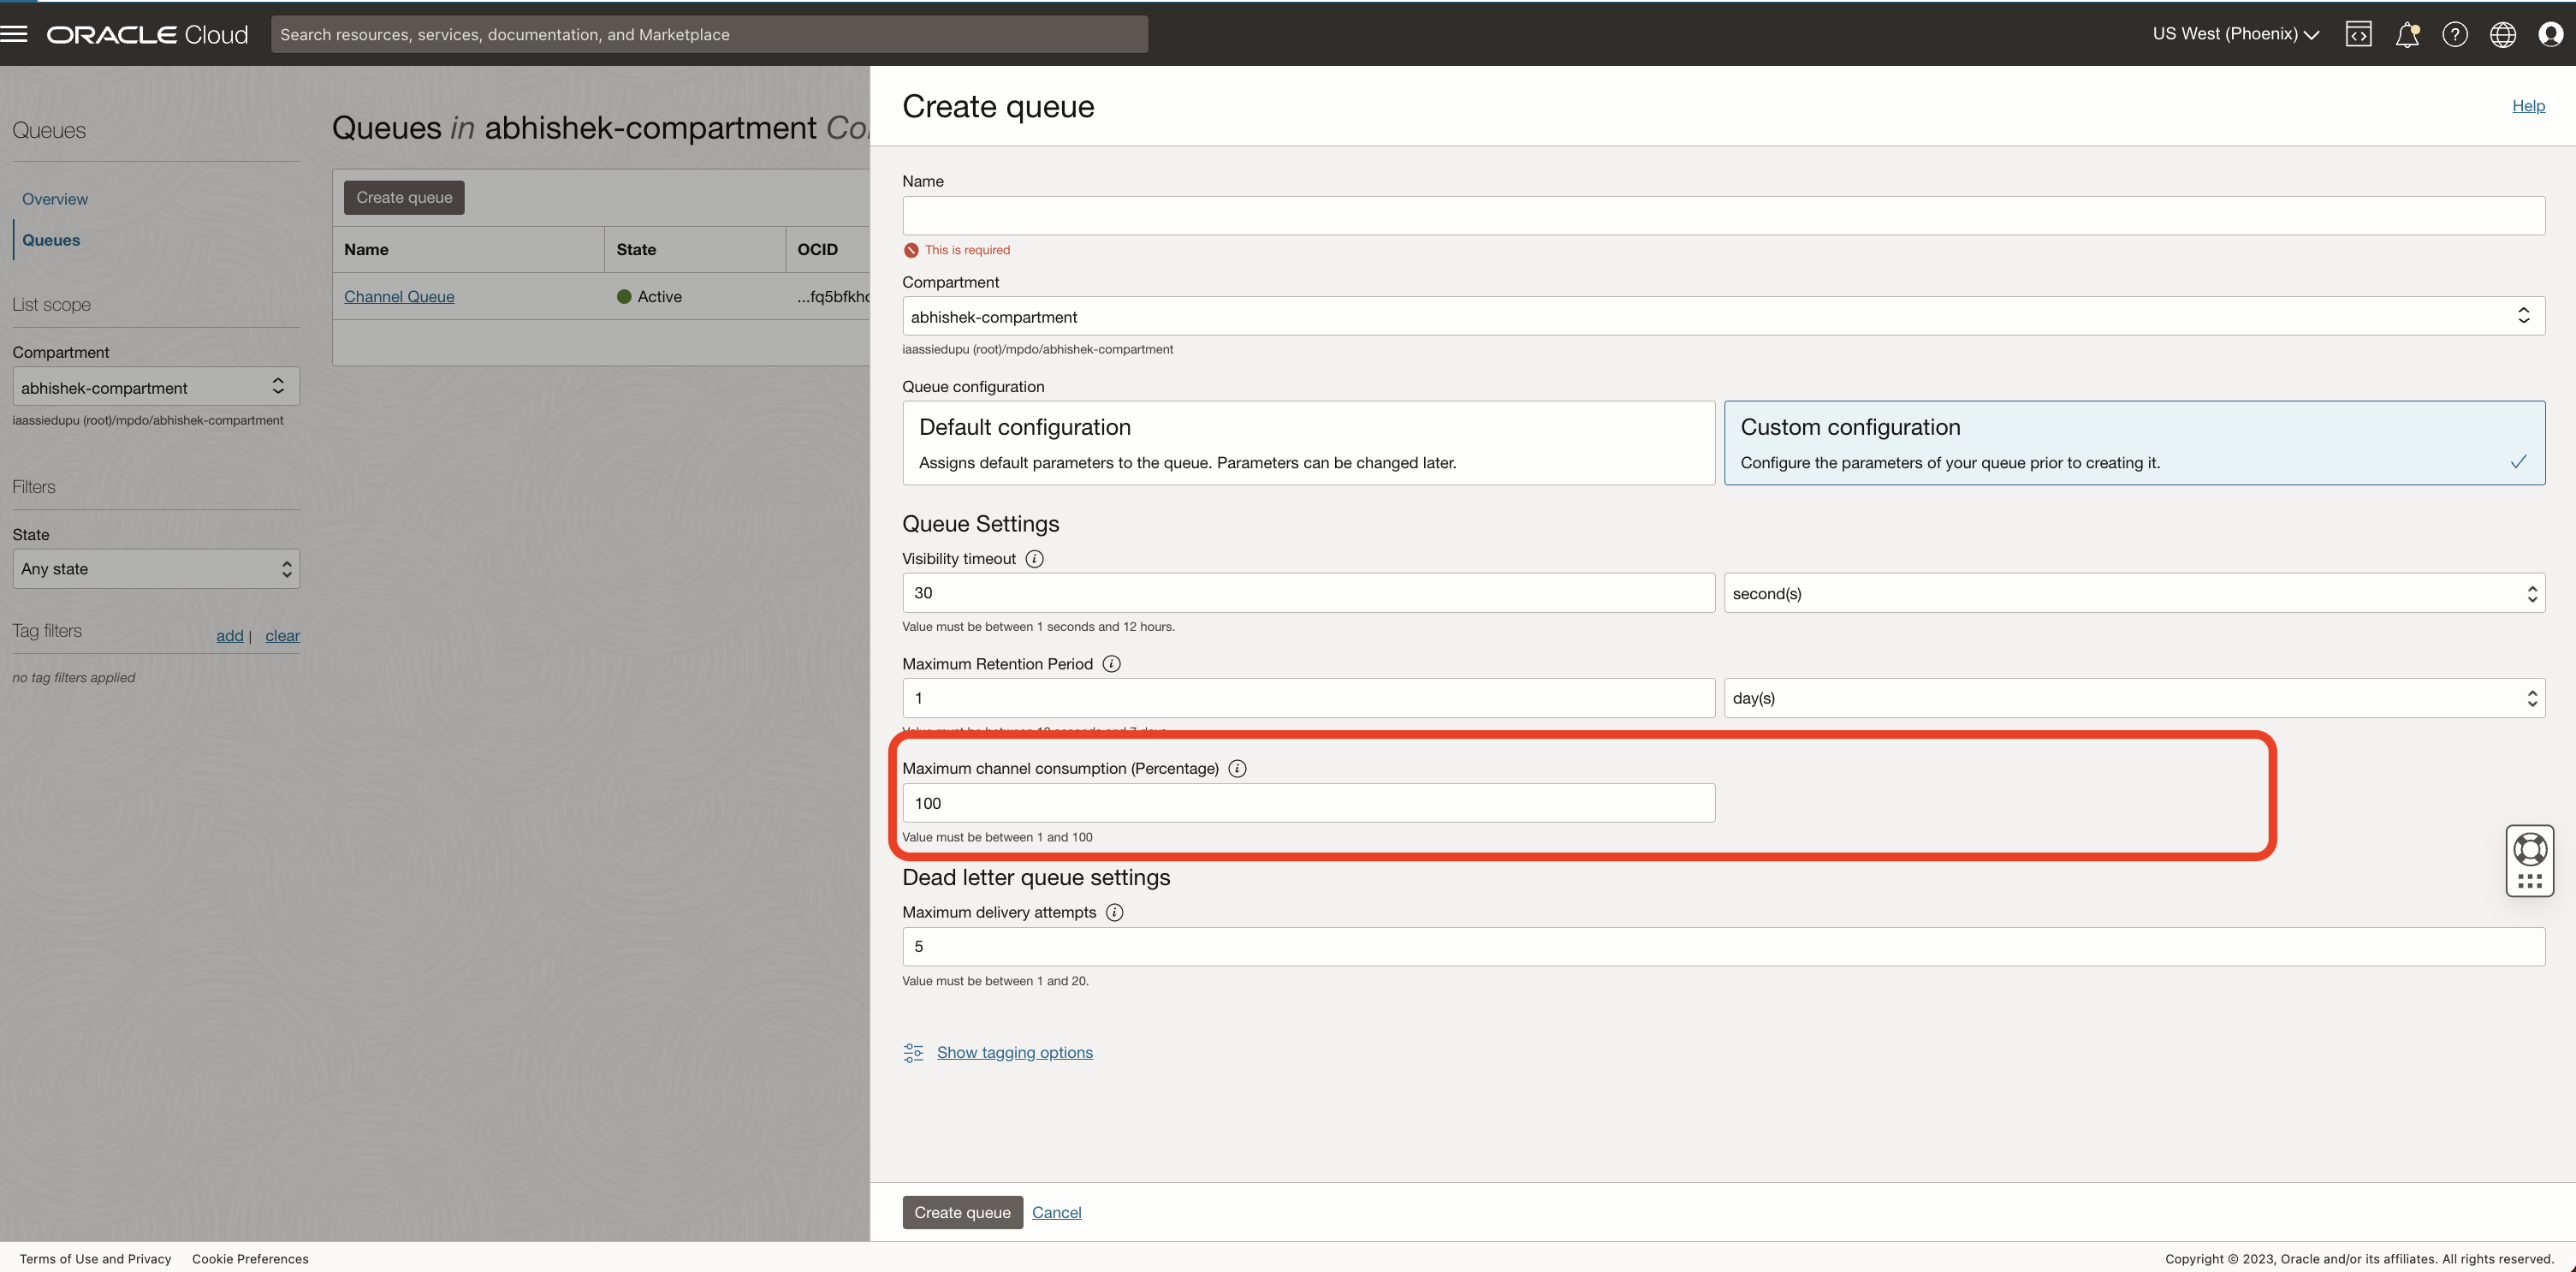Screen dimensions: 2576x1272
Task: Select the Default configuration option
Action: pos(1308,442)
